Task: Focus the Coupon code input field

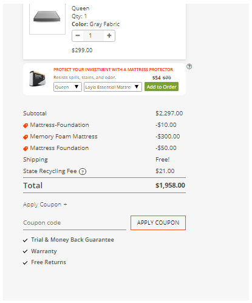Action: (x=75, y=223)
